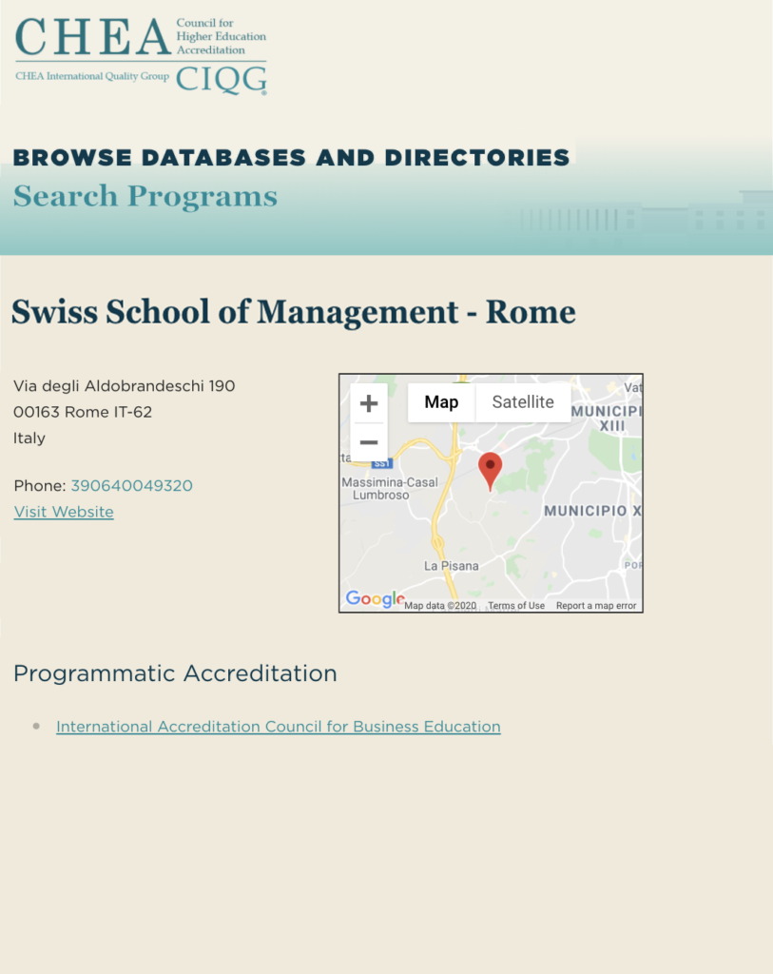Click the red location pin marker

click(490, 469)
